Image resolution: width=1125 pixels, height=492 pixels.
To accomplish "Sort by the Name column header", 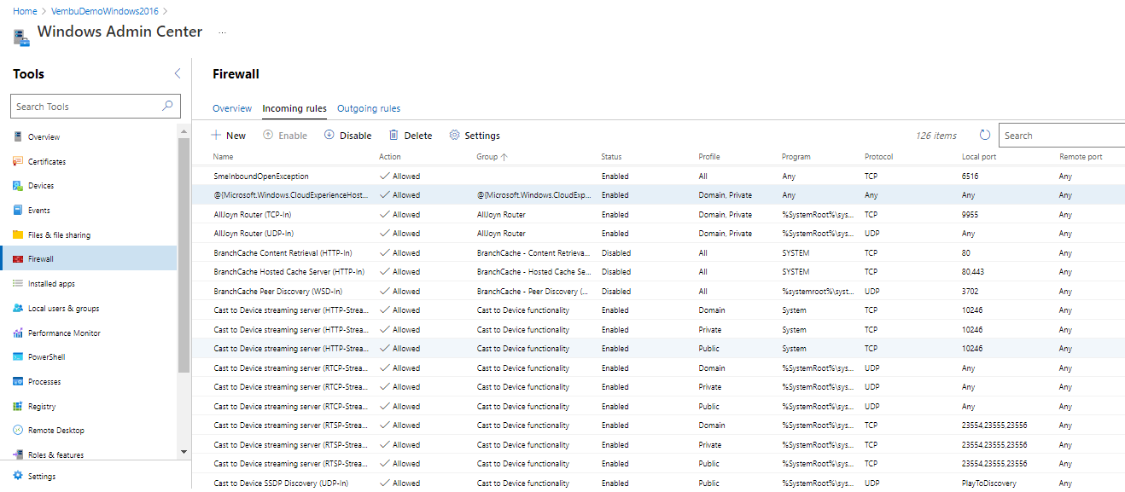I will 224,157.
